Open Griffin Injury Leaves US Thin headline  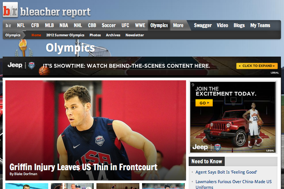pos(83,167)
